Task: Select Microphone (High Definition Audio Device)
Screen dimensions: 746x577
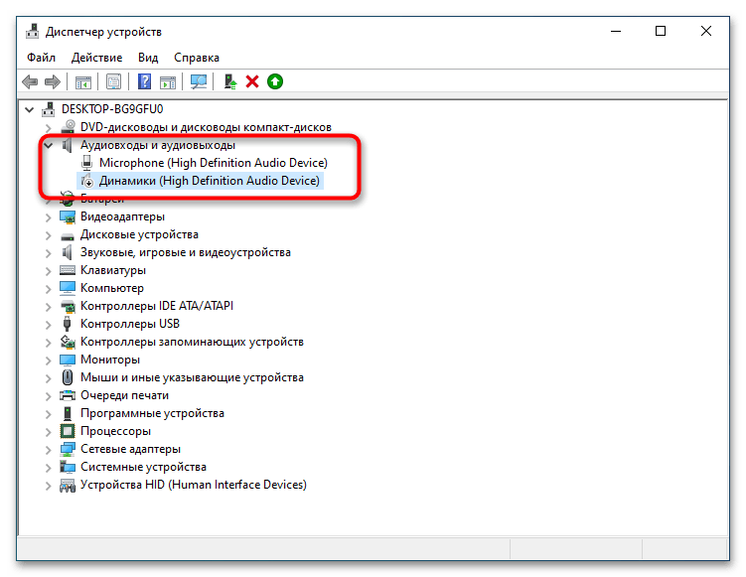Action: tap(214, 163)
